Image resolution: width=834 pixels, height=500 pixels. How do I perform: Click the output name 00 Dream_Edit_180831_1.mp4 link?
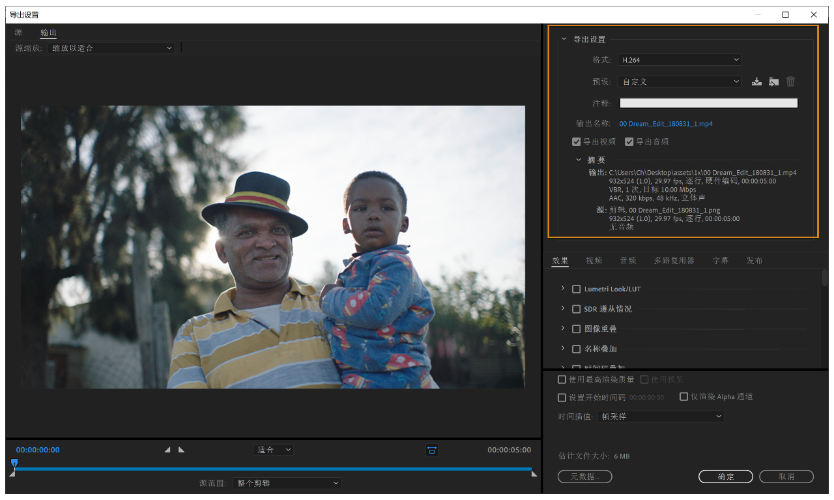(666, 124)
